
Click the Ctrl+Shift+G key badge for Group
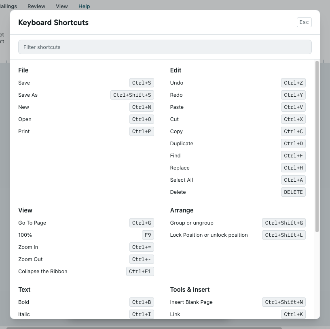pyautogui.click(x=284, y=223)
